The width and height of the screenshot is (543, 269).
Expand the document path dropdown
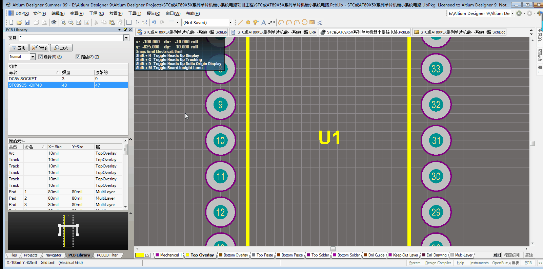(512, 14)
